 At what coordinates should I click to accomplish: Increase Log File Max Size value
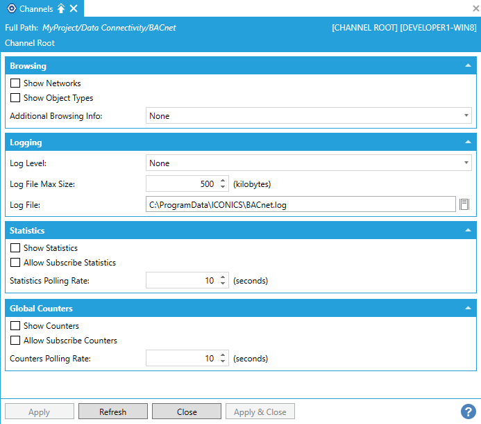223,181
